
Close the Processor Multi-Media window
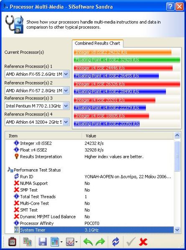pyautogui.click(x=179, y=7)
